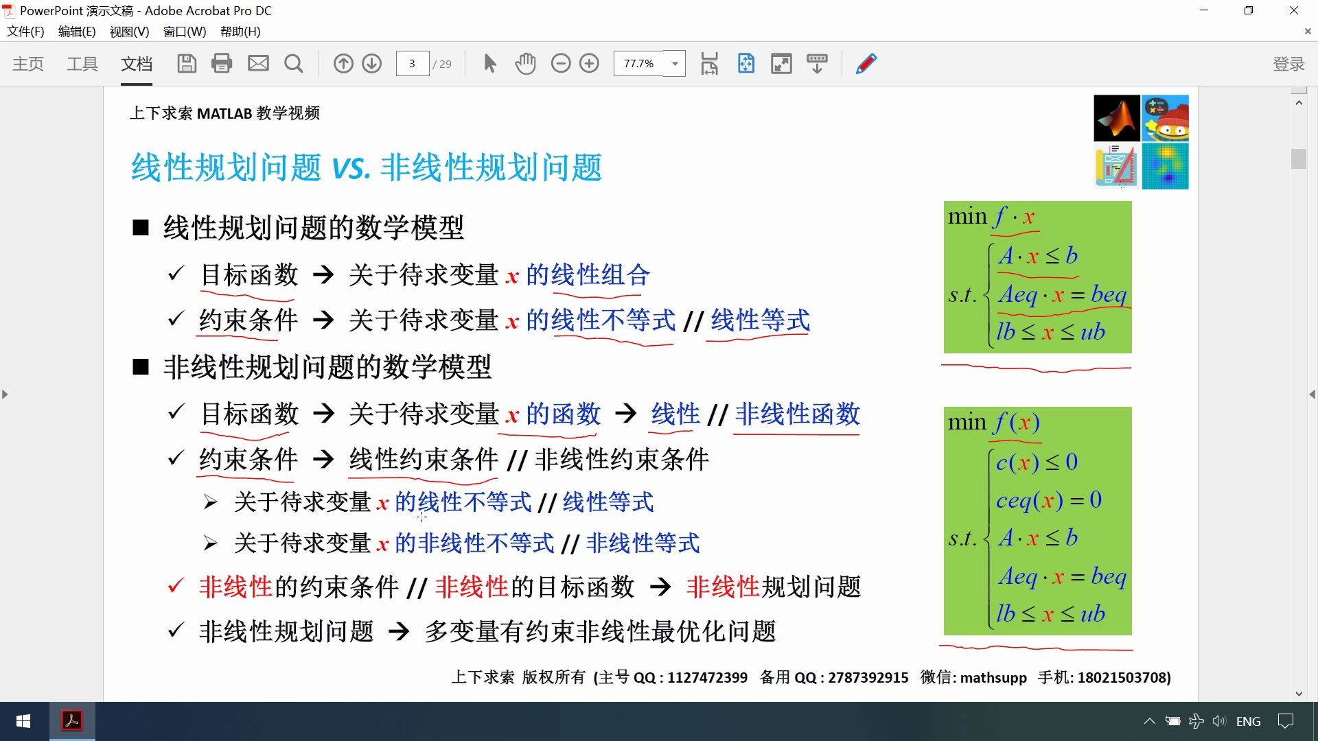1318x741 pixels.
Task: Open the 视图(V) menu
Action: pyautogui.click(x=128, y=32)
